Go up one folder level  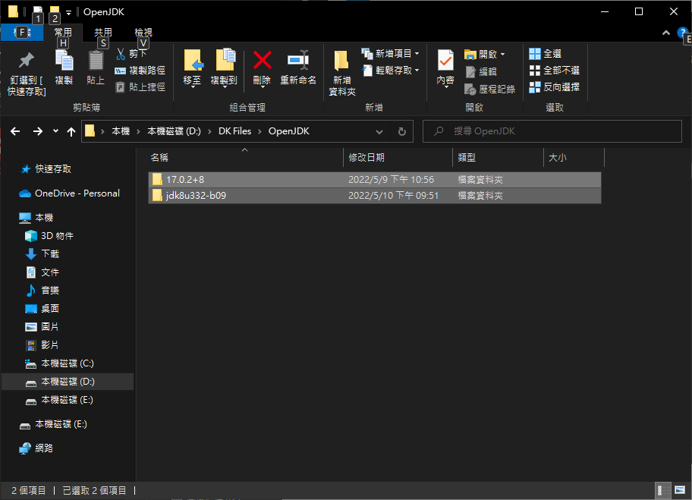point(71,131)
